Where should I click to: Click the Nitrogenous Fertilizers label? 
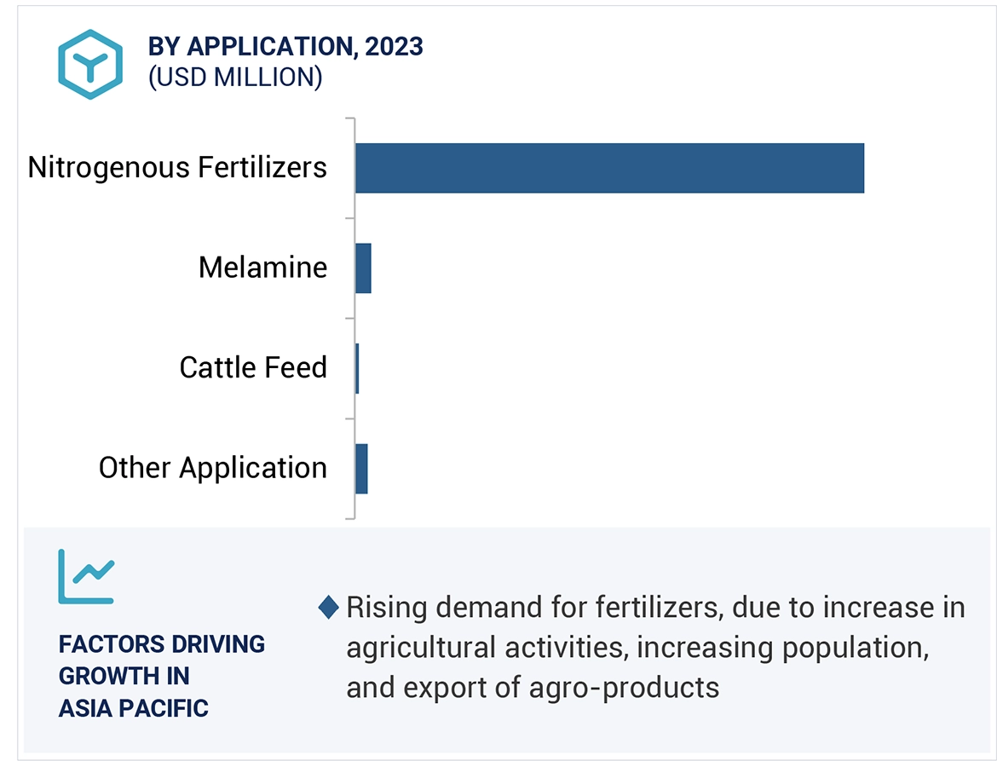point(177,167)
